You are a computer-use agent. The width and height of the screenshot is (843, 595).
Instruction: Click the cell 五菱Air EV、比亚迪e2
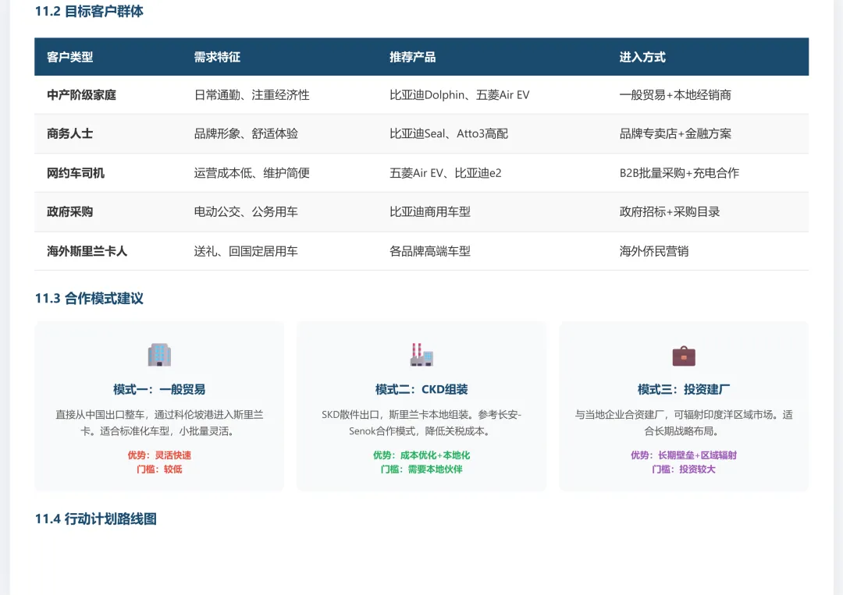(x=446, y=173)
